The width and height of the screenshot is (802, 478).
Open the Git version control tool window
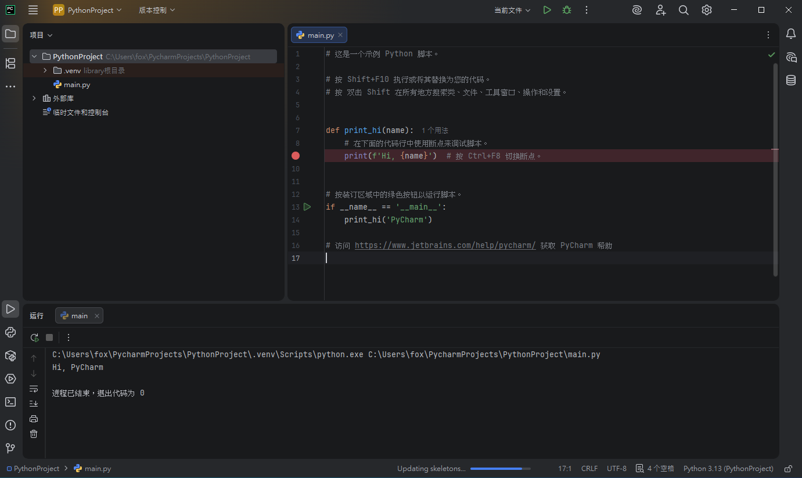[10, 448]
